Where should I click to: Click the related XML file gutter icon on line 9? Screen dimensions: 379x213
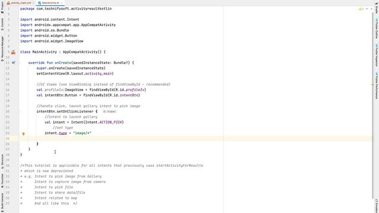[13, 52]
